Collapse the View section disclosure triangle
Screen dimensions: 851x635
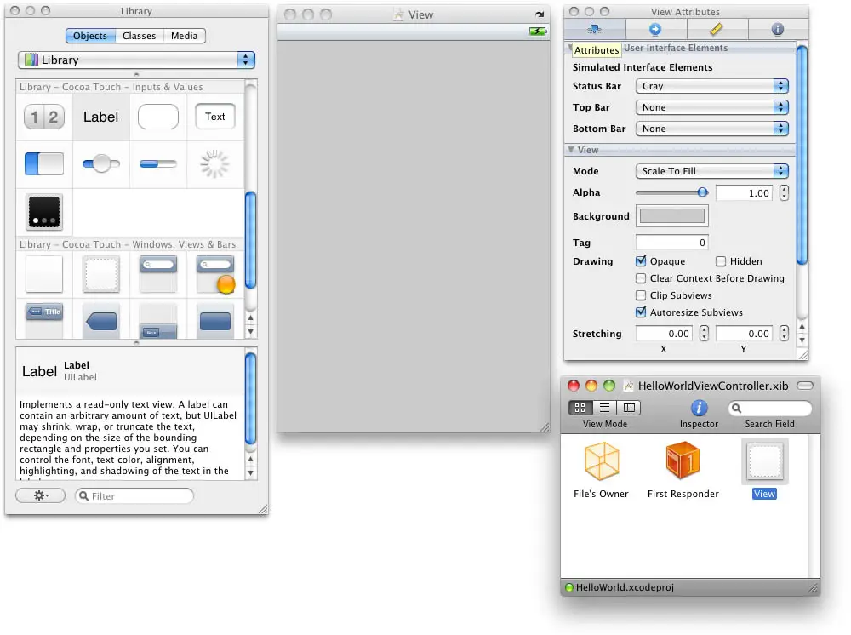coord(571,150)
